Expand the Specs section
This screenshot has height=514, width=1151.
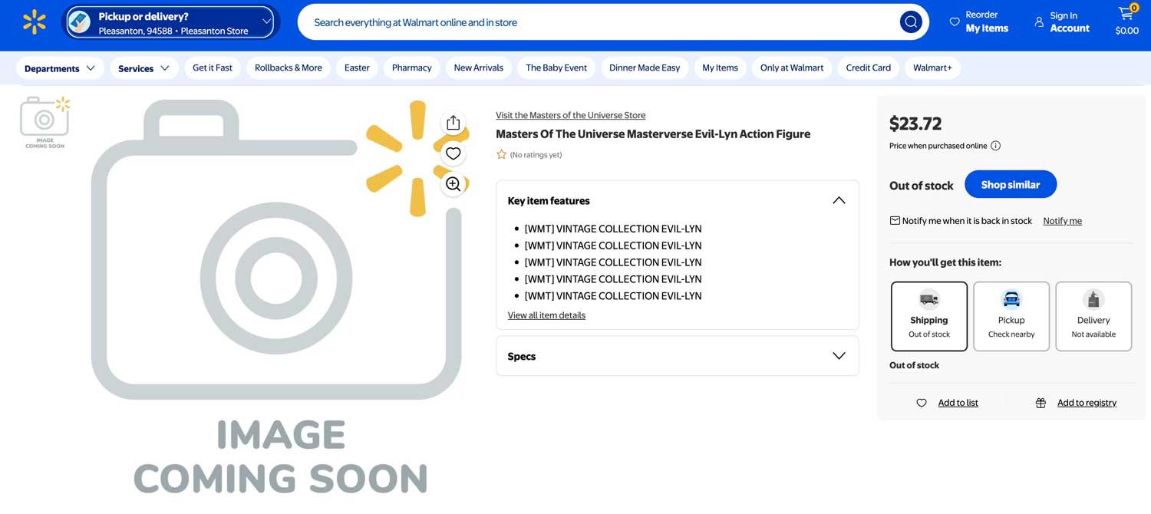click(x=839, y=356)
